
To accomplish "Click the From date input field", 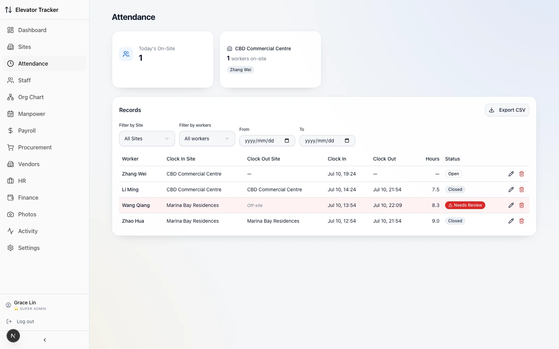I will [x=267, y=141].
